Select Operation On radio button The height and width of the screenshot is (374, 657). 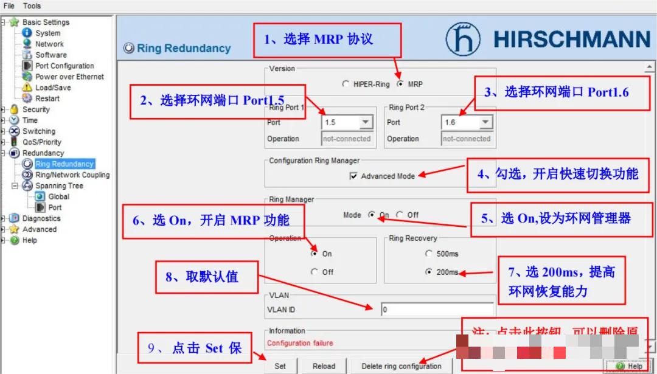315,254
